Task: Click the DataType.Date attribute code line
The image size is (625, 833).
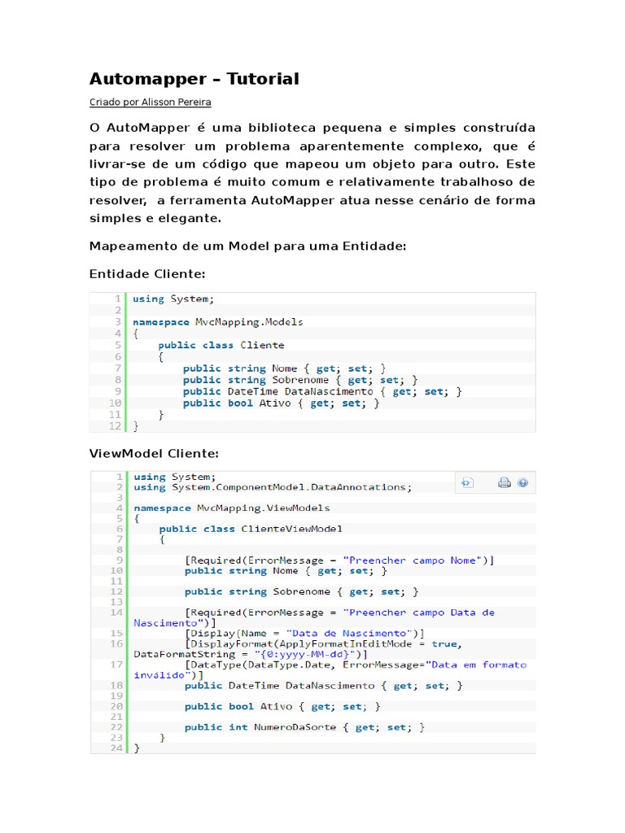Action: coord(330,669)
